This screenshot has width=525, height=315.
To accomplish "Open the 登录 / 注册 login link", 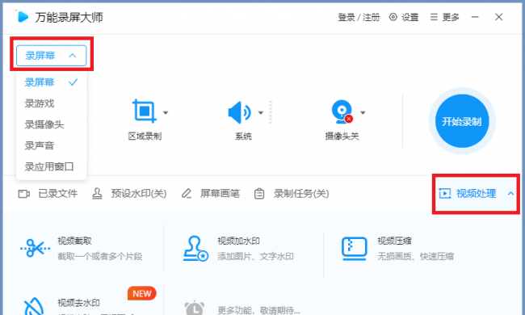I will click(359, 17).
